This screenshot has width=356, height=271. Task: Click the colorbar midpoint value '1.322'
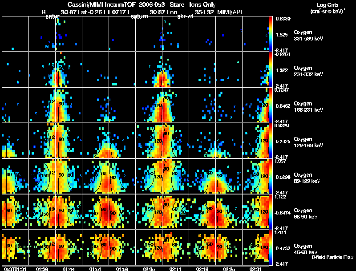tap(282, 70)
